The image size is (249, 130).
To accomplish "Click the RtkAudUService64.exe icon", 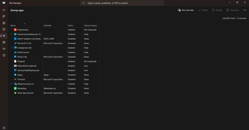I will [x=15, y=66].
